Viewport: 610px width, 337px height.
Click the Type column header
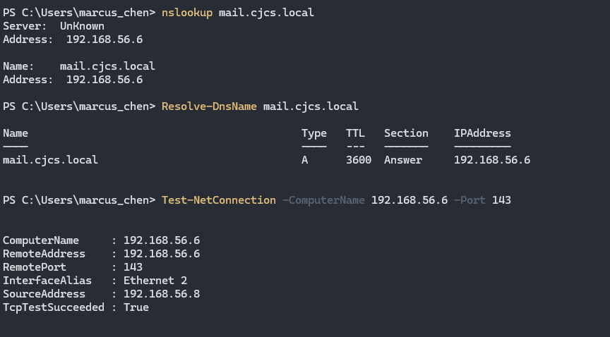tap(314, 133)
